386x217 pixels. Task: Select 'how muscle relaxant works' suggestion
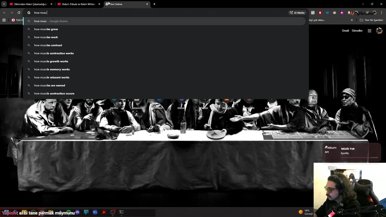(164, 77)
